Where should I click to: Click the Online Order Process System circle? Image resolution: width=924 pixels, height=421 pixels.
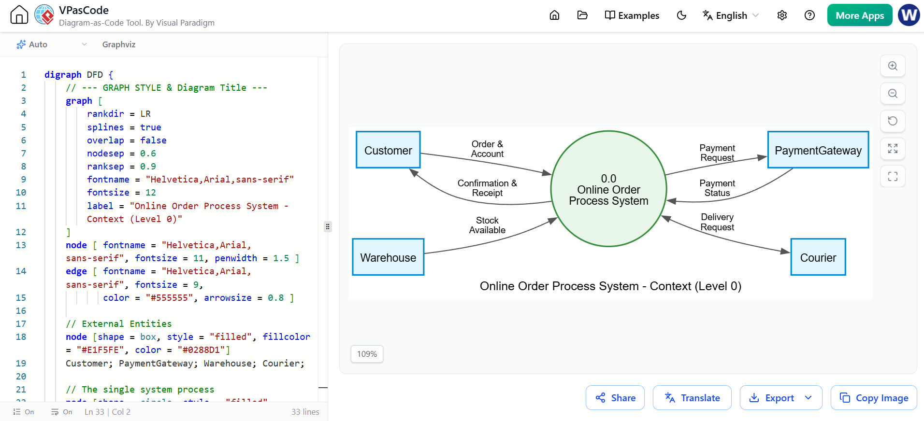click(609, 189)
